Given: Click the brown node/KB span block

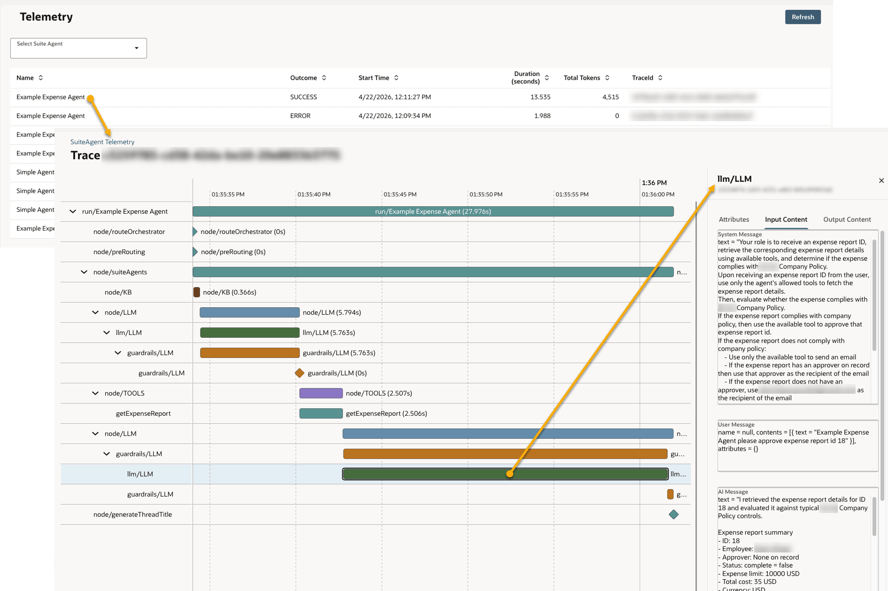Looking at the screenshot, I should click(x=197, y=292).
